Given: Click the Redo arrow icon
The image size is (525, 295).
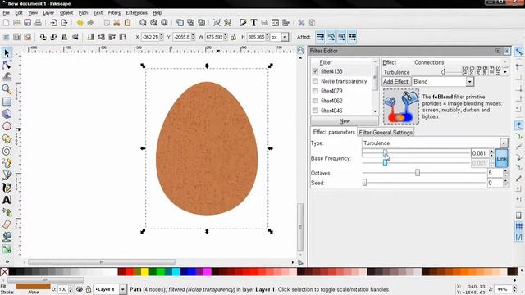Looking at the screenshot, I should click(x=90, y=23).
